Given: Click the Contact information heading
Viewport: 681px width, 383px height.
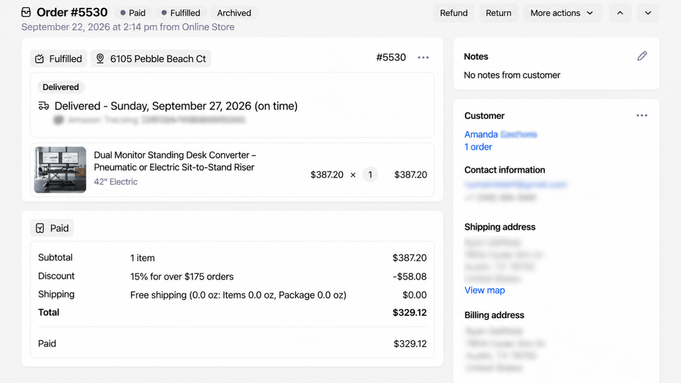Looking at the screenshot, I should click(x=505, y=170).
